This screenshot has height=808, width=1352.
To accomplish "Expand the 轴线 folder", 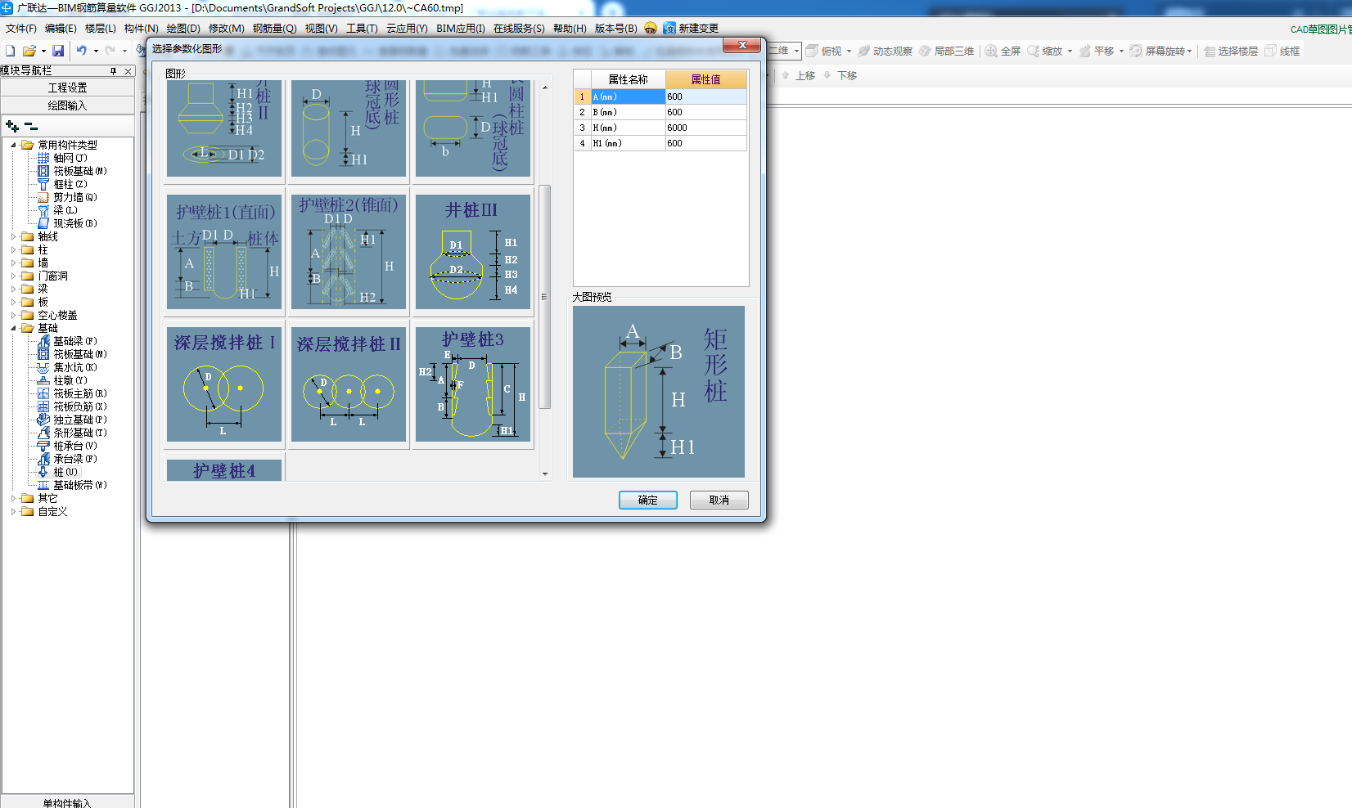I will 13,236.
